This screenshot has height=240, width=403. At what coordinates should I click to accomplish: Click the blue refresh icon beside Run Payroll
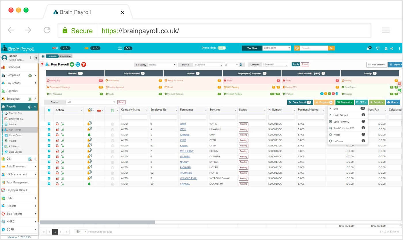click(x=78, y=65)
